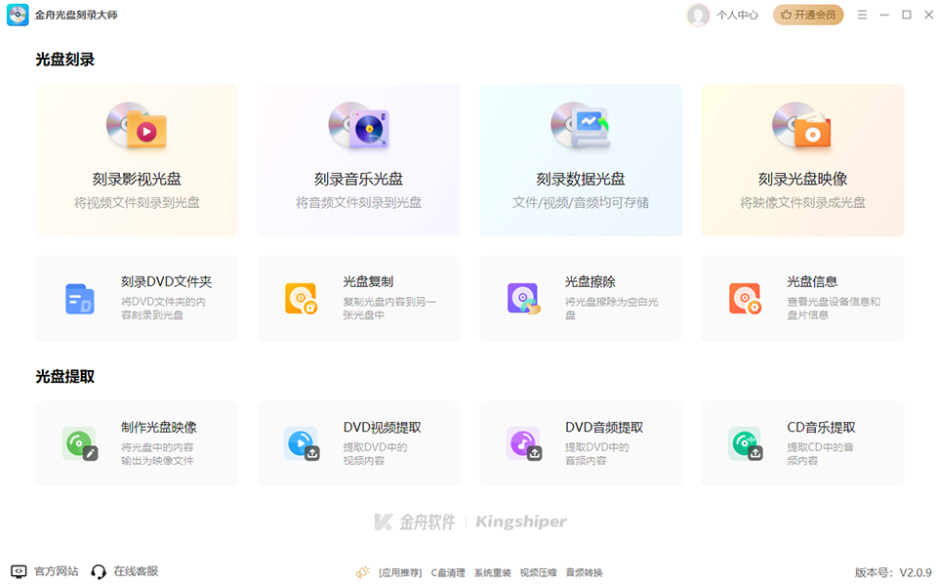Screen dimensions: 937x584
Task: Click the 刻录光盘映像 disc image burning icon
Action: click(802, 127)
